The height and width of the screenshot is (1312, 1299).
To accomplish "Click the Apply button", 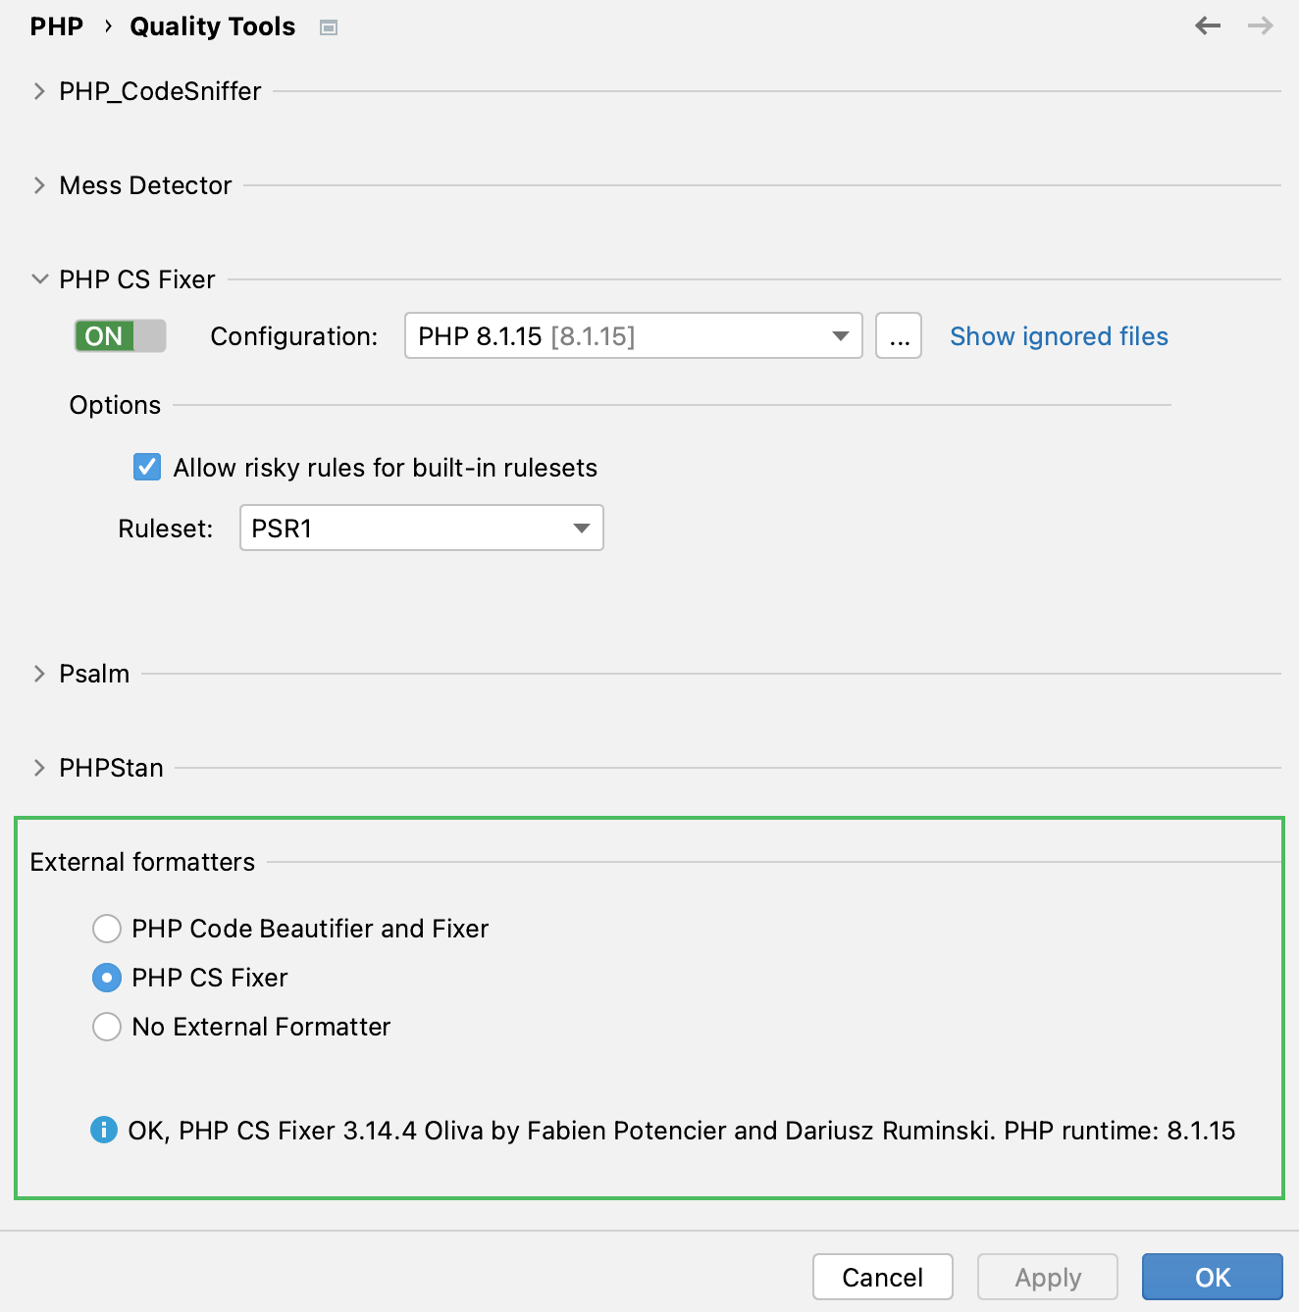I will coord(1048,1277).
